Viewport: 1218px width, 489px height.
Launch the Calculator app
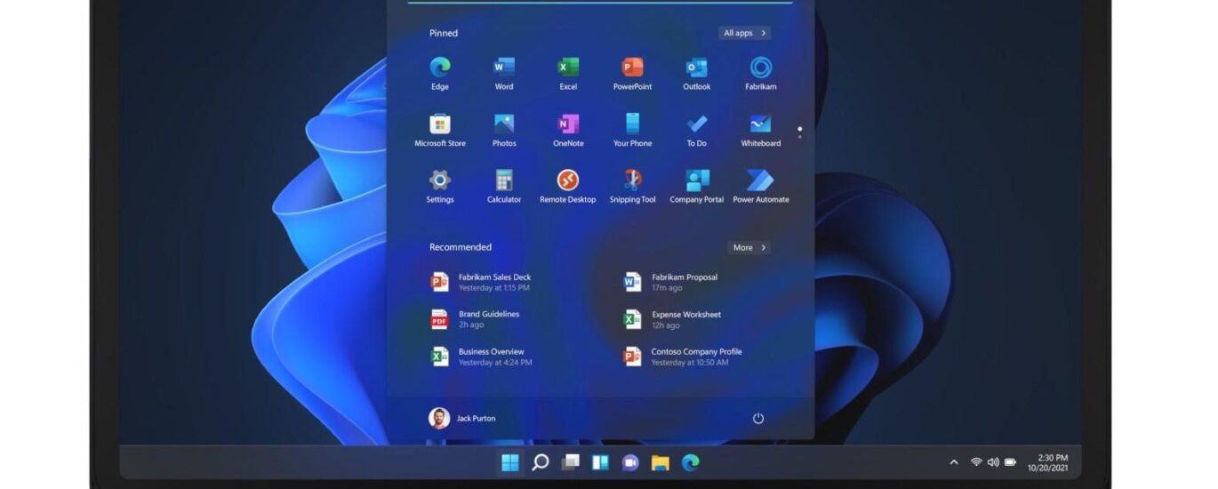point(504,187)
